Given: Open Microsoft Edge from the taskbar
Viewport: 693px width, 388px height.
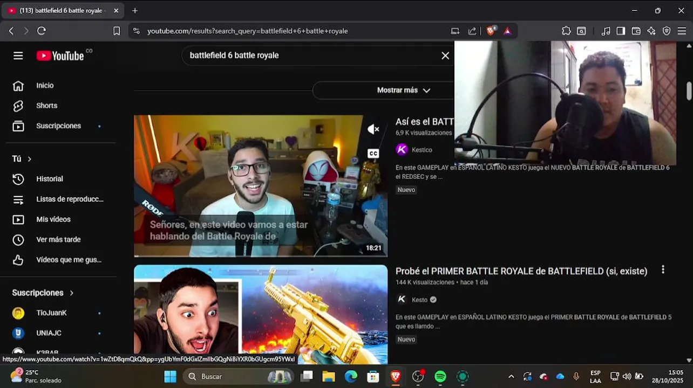Looking at the screenshot, I should (x=351, y=376).
